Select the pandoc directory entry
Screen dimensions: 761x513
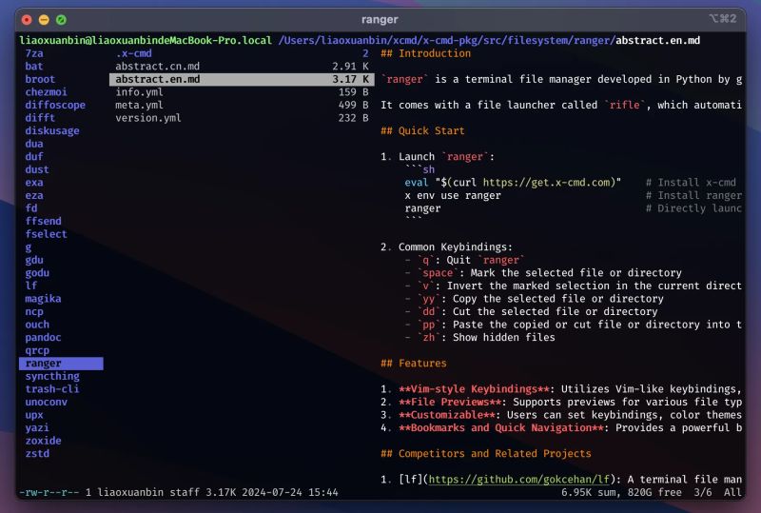tap(43, 337)
